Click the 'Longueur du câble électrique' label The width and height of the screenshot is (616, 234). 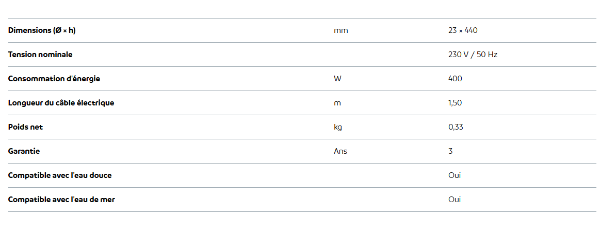point(61,103)
